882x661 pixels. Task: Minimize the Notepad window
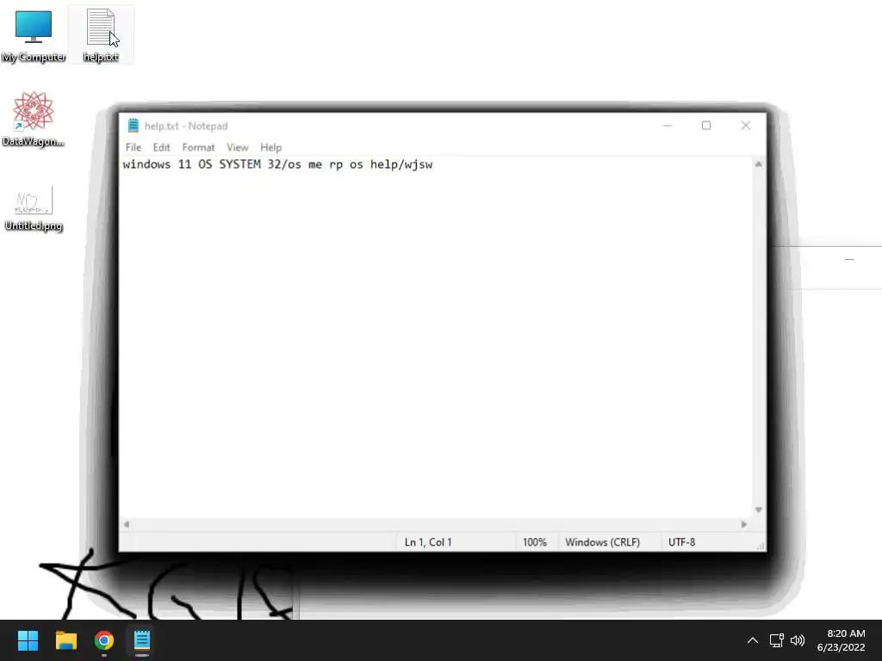coord(668,126)
